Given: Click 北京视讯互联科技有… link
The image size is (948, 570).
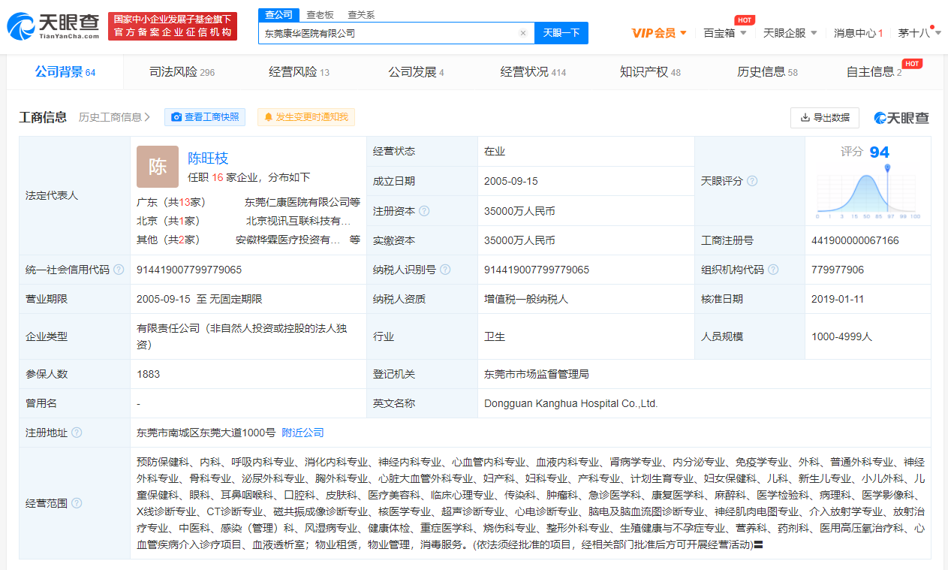Looking at the screenshot, I should (x=299, y=221).
